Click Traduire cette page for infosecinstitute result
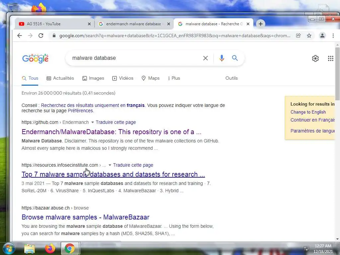340x255 pixels. (x=133, y=165)
